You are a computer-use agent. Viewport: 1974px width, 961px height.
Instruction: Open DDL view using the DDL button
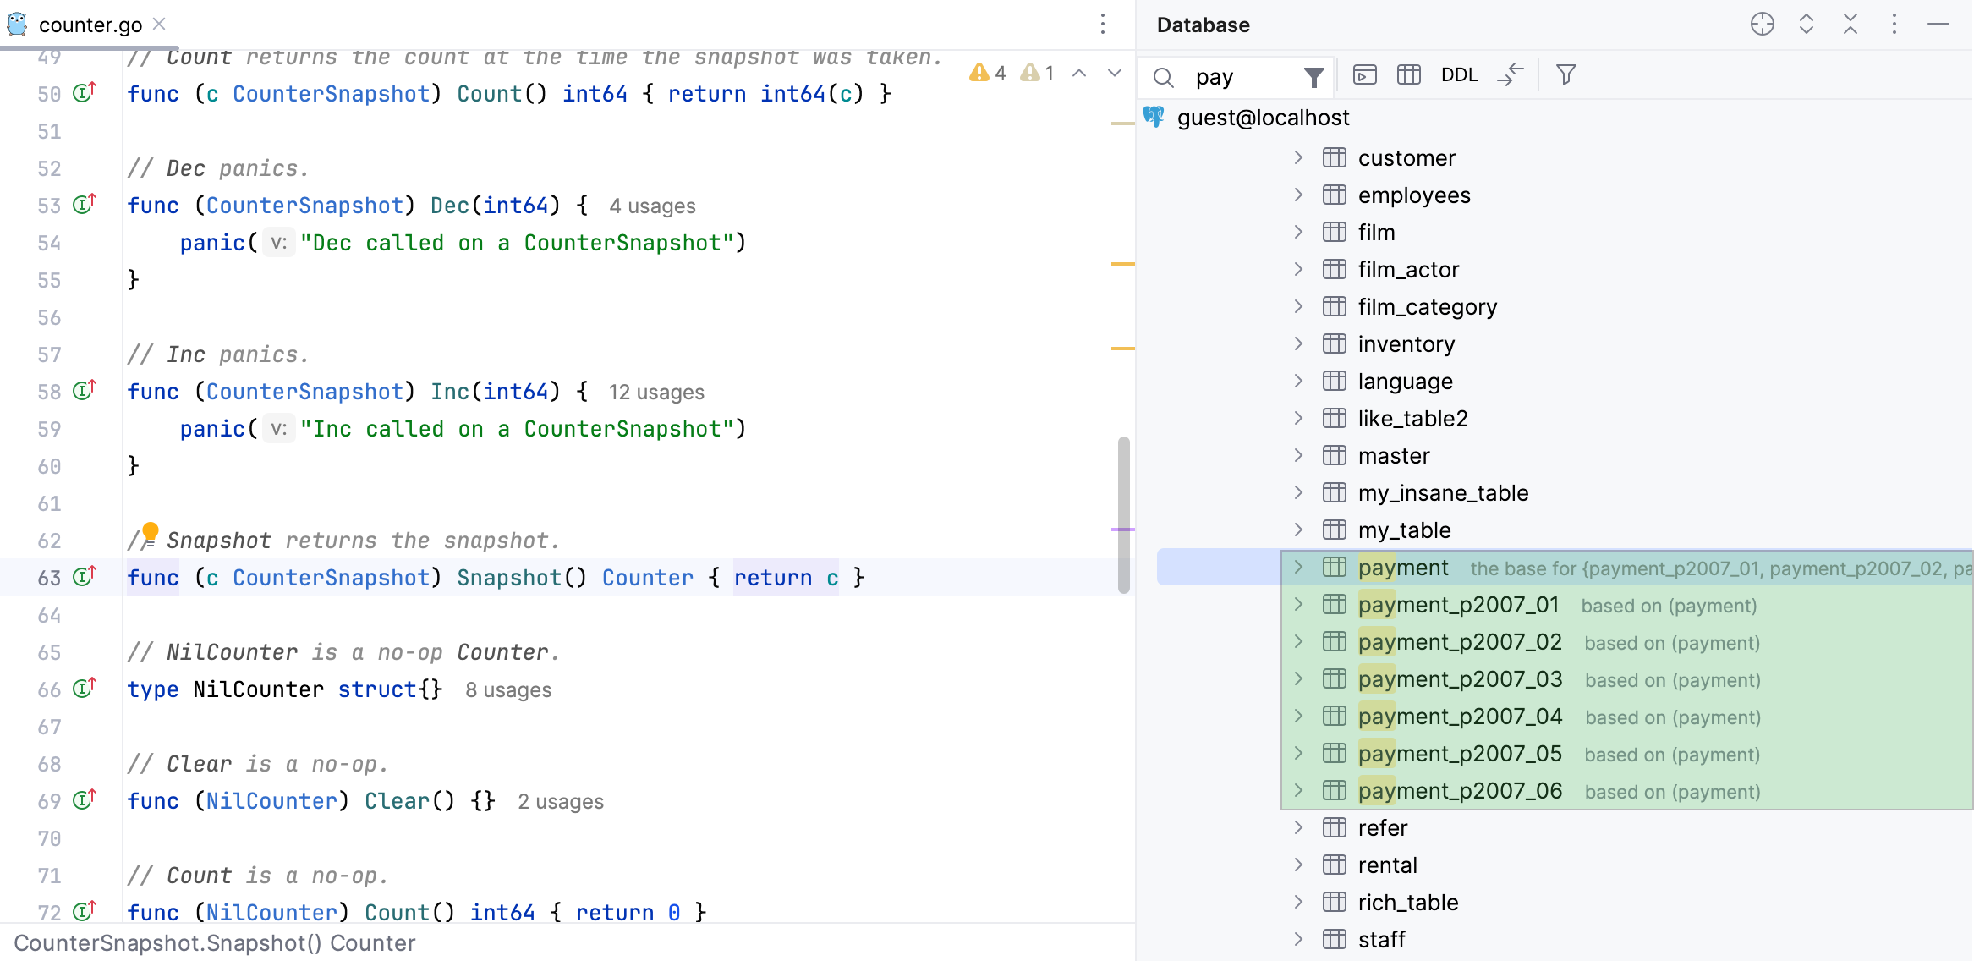point(1460,75)
